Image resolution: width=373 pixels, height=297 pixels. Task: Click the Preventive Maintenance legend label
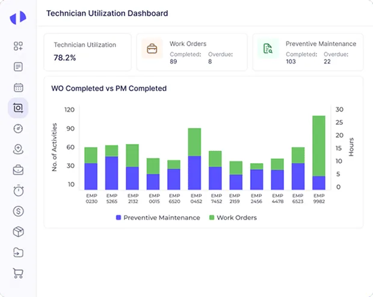tap(162, 218)
